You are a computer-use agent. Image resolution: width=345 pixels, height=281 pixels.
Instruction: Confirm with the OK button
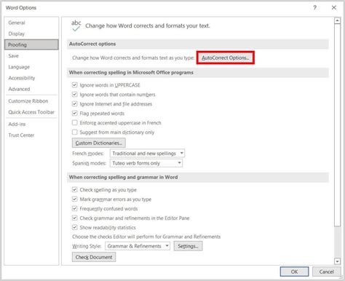[x=294, y=272]
